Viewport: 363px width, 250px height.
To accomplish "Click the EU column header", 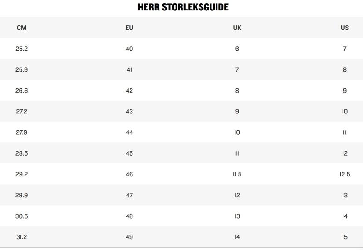I will coord(129,28).
